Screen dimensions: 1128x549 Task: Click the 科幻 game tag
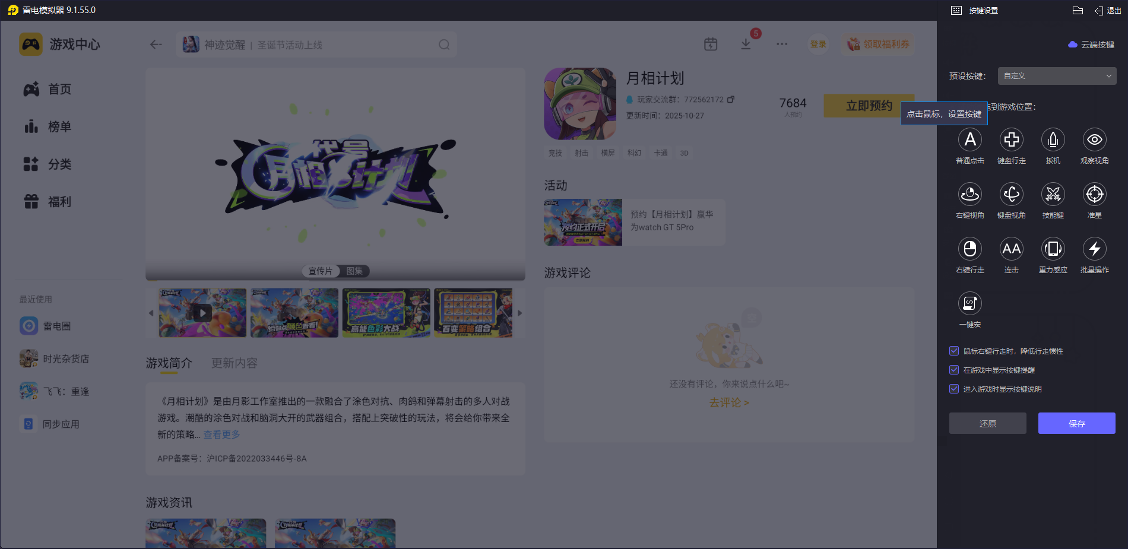pos(635,153)
